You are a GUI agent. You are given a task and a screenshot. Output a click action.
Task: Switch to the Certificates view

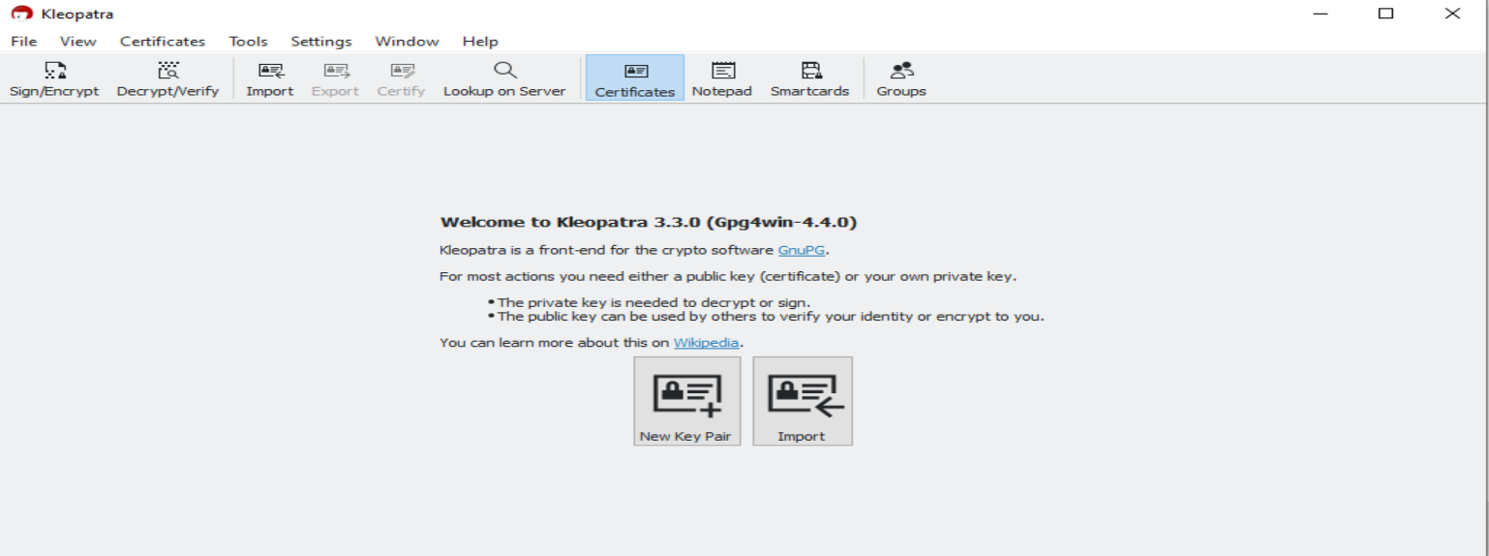pos(634,78)
